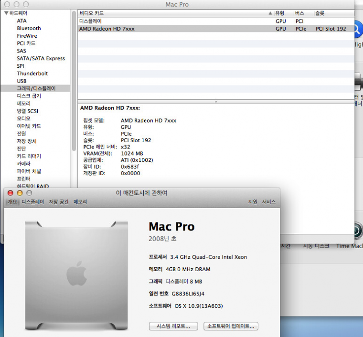The width and height of the screenshot is (363, 337).
Task: Click the OS X 10.9(13A603) version text
Action: [199, 306]
